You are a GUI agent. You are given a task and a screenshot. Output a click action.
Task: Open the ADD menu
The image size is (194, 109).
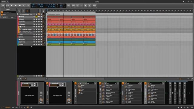coord(69,6)
